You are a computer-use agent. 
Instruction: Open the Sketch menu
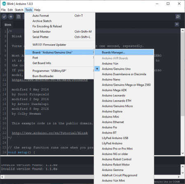[x=19, y=10]
